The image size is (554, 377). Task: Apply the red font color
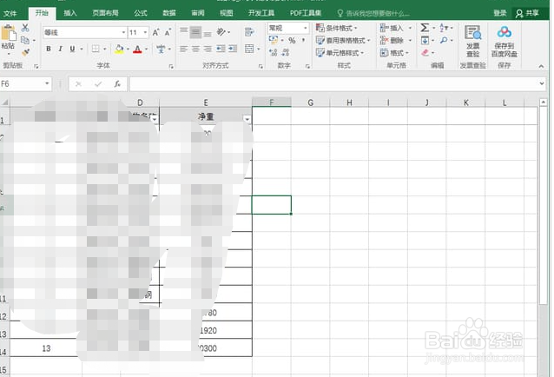point(137,49)
